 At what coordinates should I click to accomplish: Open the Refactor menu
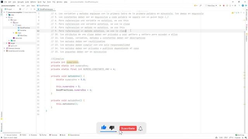(33, 2)
